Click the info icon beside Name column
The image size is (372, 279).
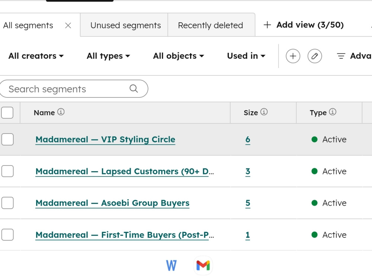[61, 112]
